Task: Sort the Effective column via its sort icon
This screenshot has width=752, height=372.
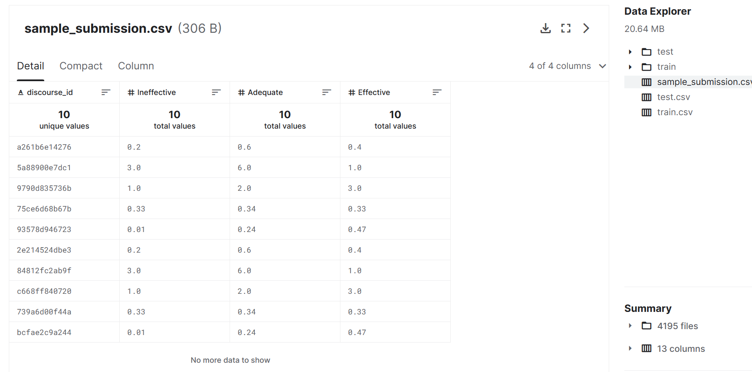Action: [x=437, y=92]
